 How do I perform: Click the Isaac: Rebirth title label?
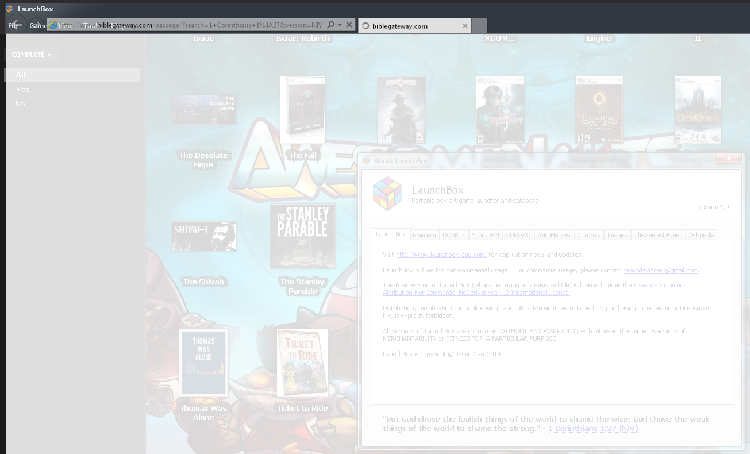(x=303, y=39)
